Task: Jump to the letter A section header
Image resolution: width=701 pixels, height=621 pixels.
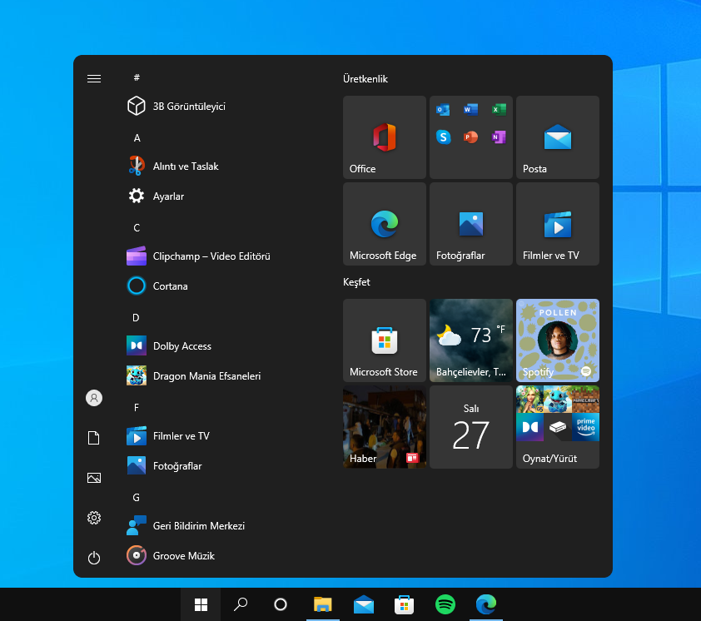Action: click(137, 138)
